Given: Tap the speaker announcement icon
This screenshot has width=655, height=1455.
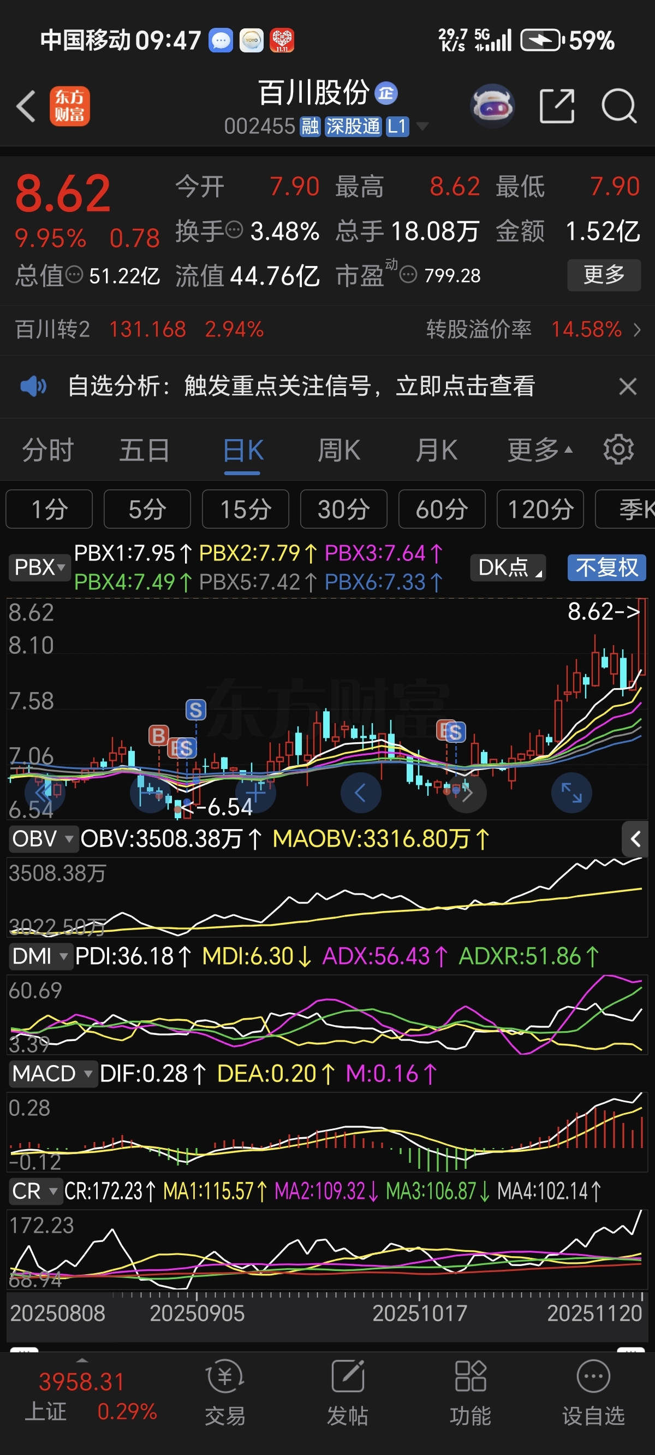Looking at the screenshot, I should (33, 386).
